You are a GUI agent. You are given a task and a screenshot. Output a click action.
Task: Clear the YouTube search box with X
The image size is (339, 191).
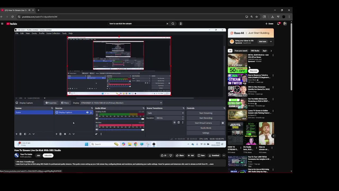167,24
